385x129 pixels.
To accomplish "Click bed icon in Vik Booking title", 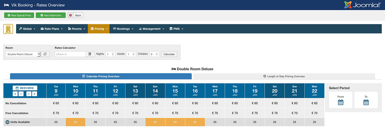I will [6, 5].
